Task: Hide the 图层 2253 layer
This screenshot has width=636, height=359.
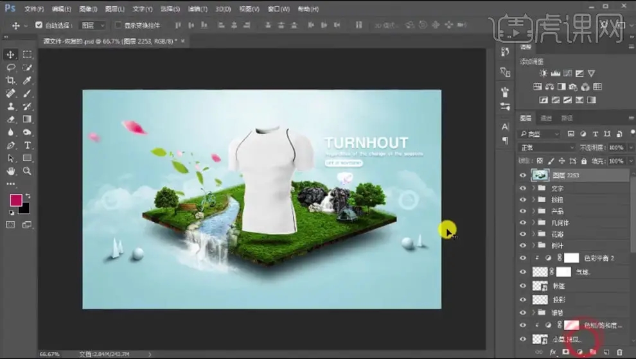Action: point(523,175)
